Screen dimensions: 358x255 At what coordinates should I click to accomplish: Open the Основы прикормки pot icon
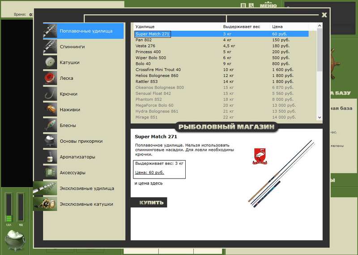coord(50,141)
